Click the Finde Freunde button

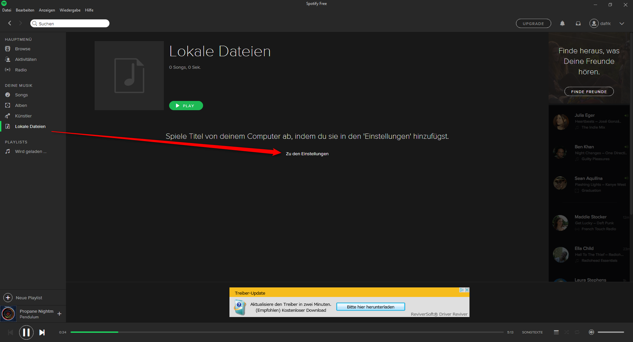(589, 91)
